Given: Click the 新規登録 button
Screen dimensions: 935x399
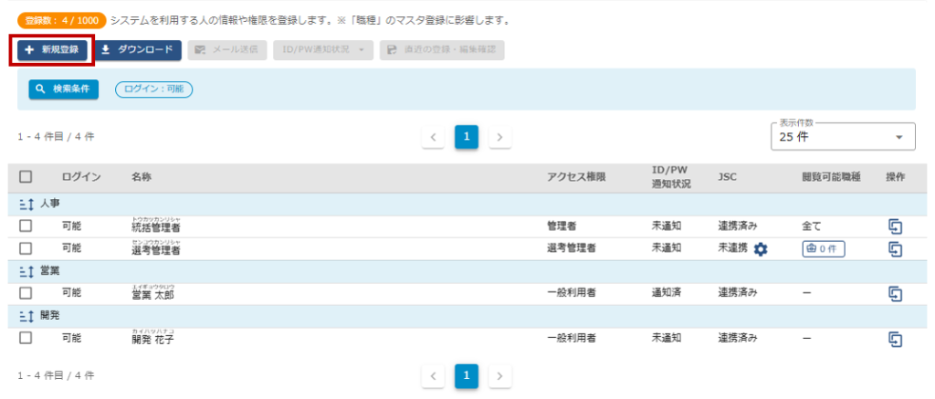Looking at the screenshot, I should coord(52,50).
